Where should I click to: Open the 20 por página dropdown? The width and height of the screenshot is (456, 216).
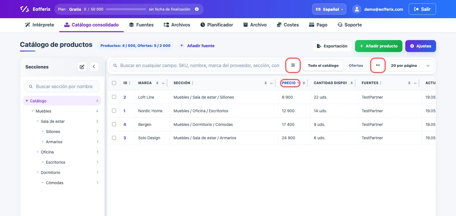tap(410, 65)
